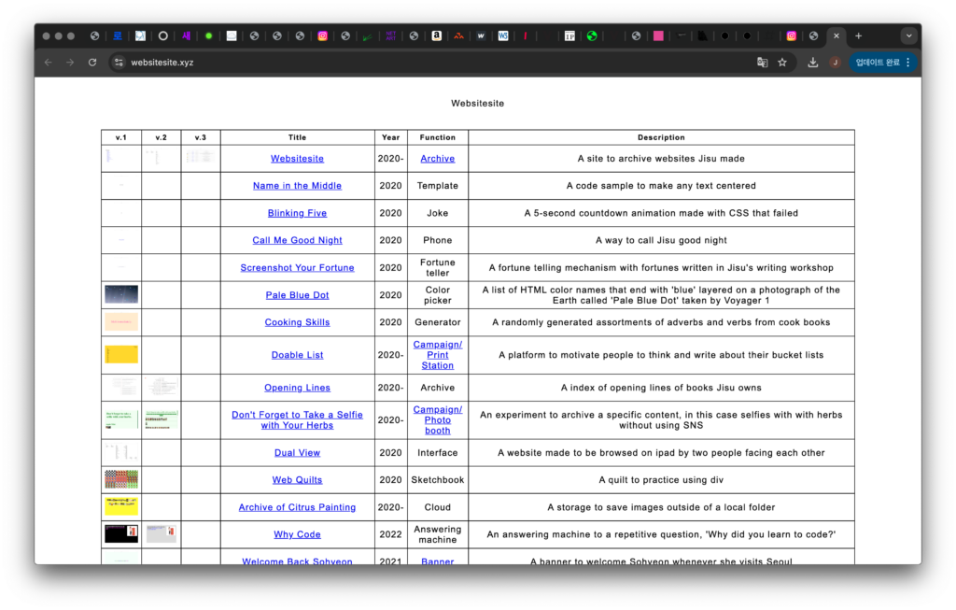Viewport: 956px width, 610px height.
Task: Open a new tab with plus icon
Action: tap(858, 36)
